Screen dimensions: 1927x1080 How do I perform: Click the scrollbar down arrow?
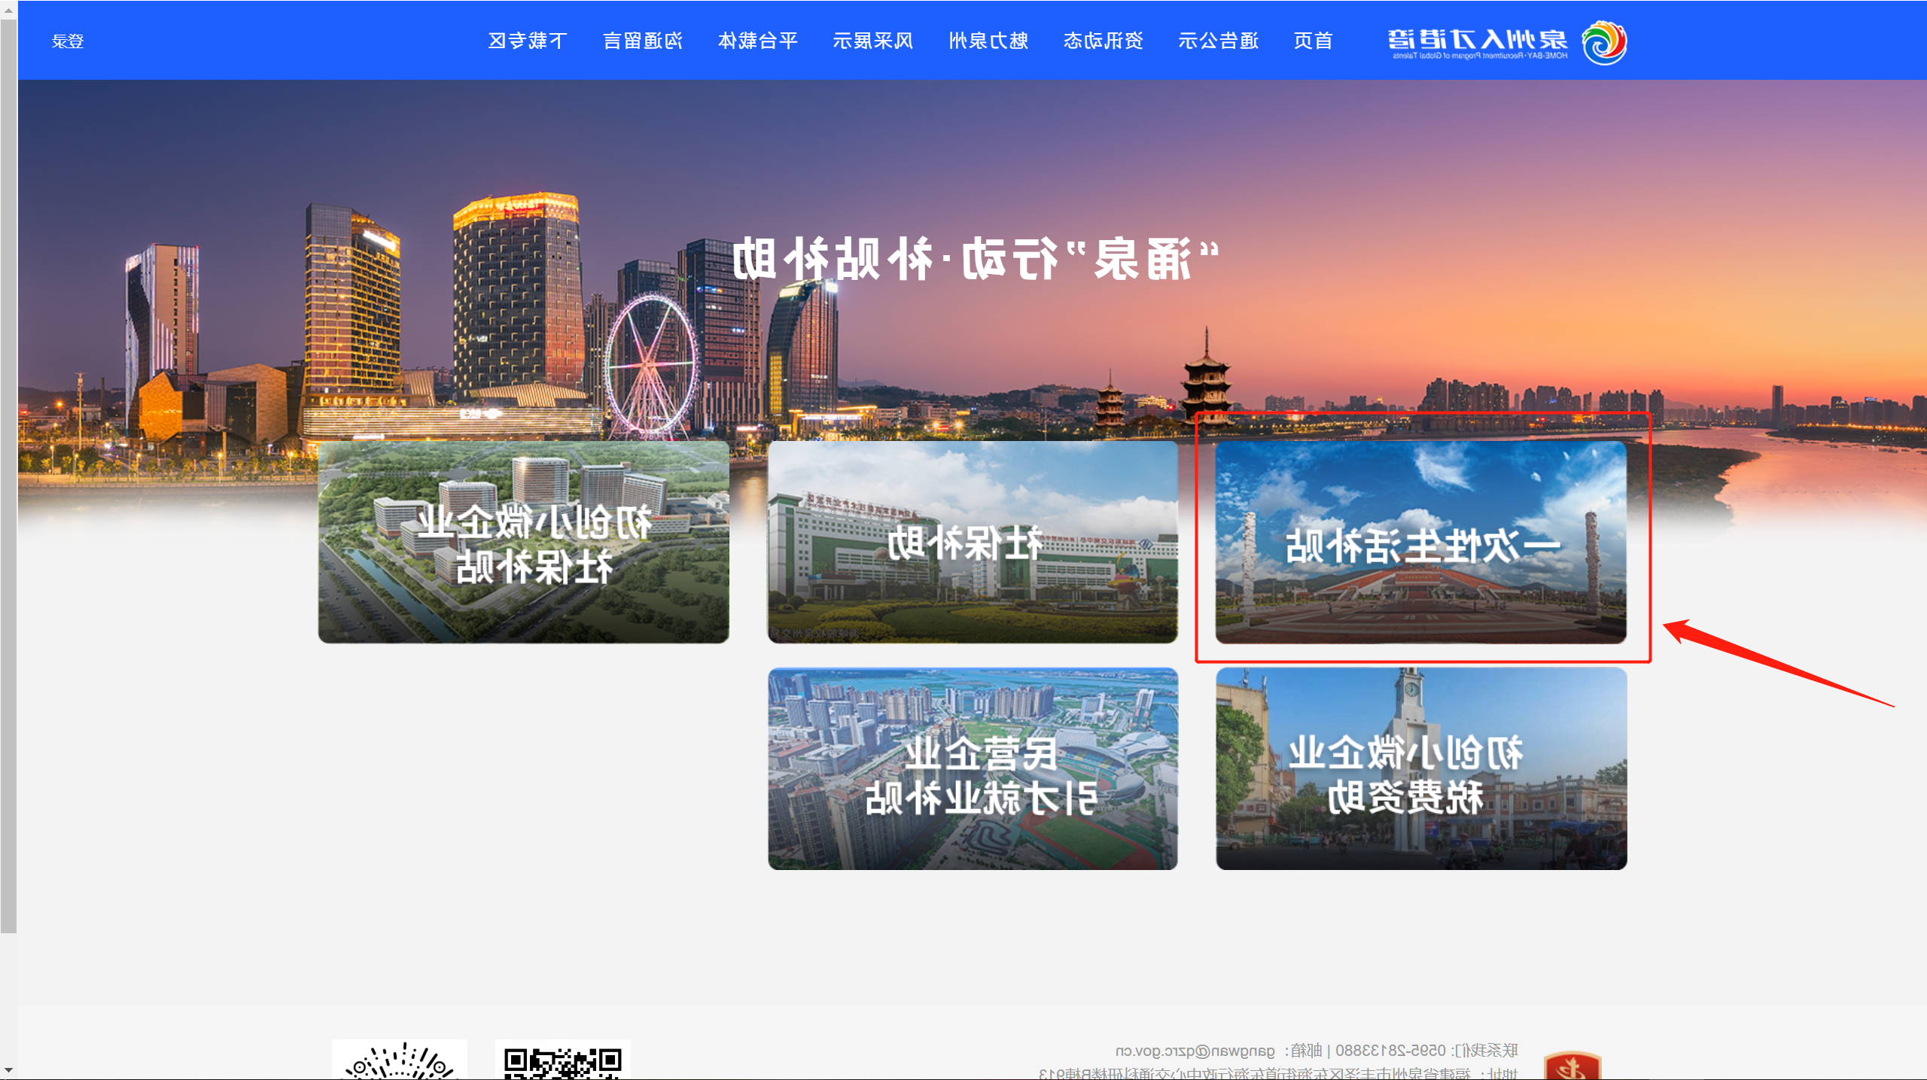click(x=8, y=1070)
